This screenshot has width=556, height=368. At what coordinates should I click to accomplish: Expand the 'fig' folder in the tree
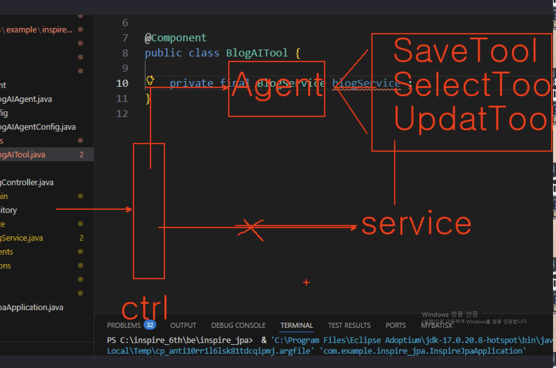(4, 113)
